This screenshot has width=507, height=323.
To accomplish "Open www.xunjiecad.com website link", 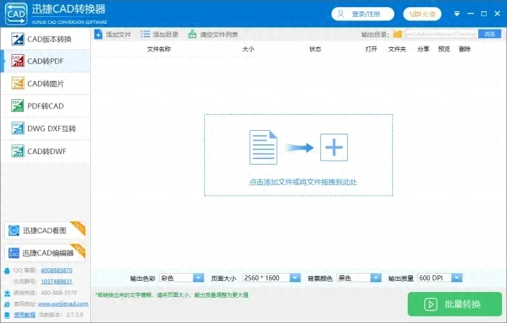I will tap(63, 304).
